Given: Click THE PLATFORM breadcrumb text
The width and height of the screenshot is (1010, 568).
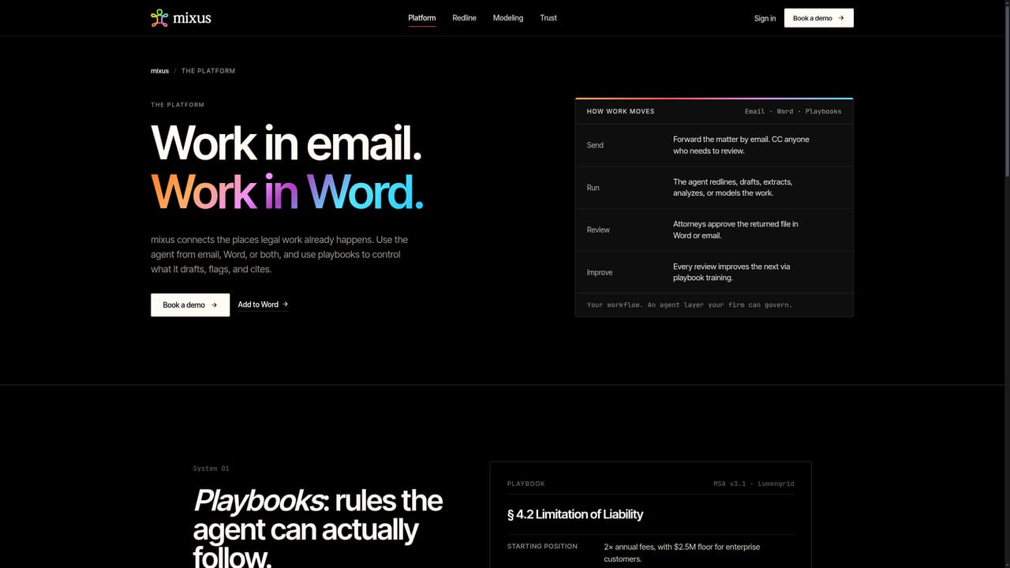Looking at the screenshot, I should [208, 71].
